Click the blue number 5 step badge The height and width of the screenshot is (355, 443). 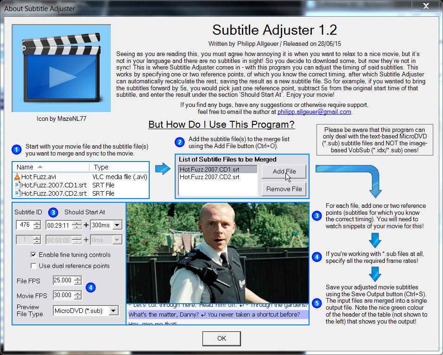tap(316, 303)
